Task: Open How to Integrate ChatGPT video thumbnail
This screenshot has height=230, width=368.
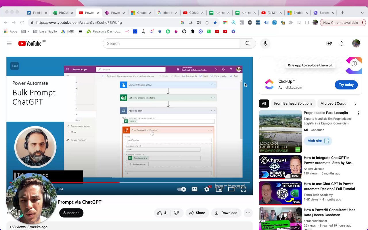Action: (x=280, y=167)
